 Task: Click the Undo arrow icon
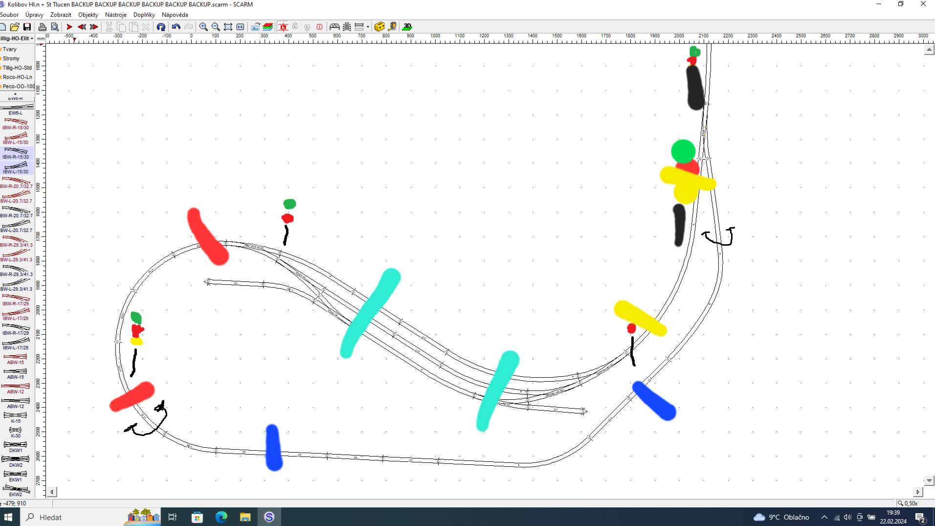pyautogui.click(x=176, y=27)
